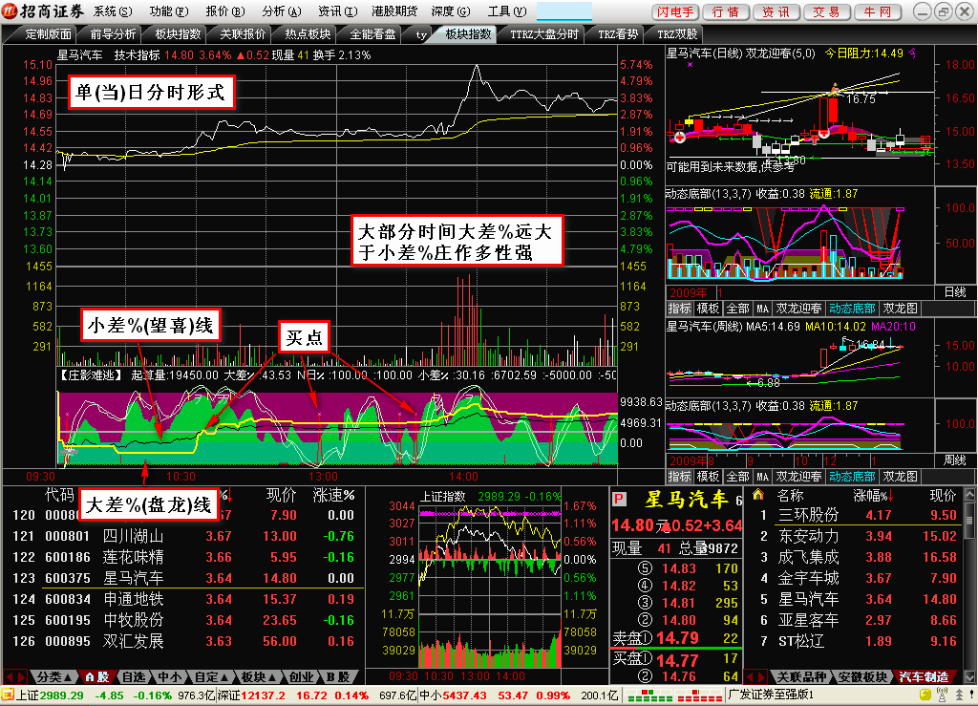This screenshot has width=978, height=706.
Task: Expand the 分类▲ category tab
Action: click(53, 676)
